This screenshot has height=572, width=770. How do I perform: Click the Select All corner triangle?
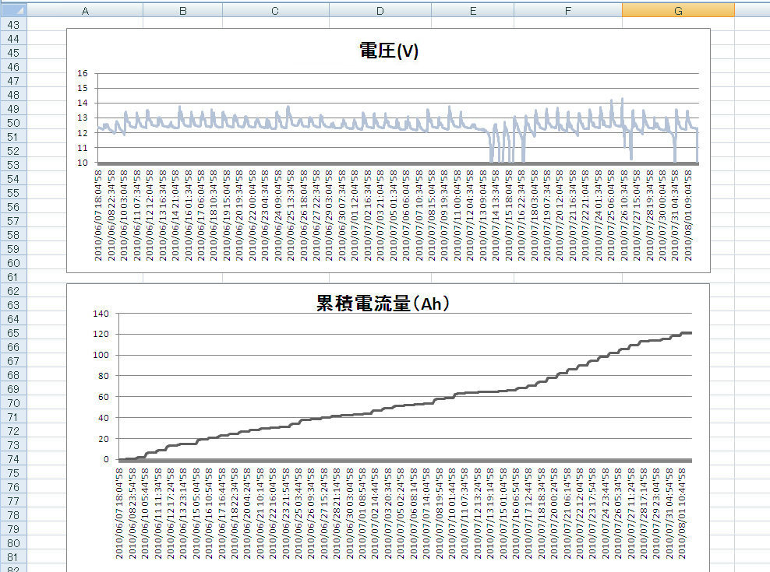click(13, 10)
